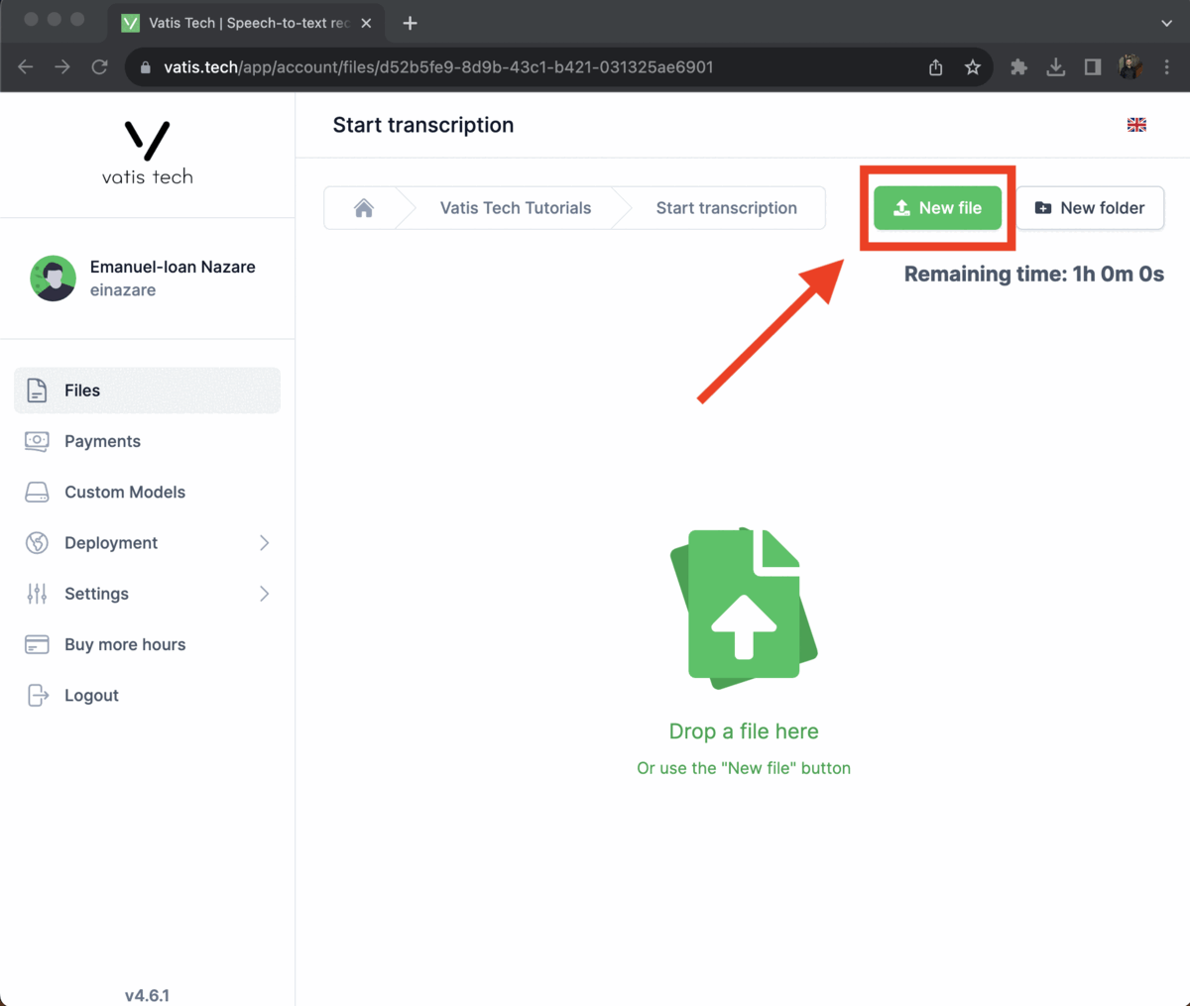The width and height of the screenshot is (1190, 1006).
Task: Open the browser extensions puzzle icon
Action: pos(1018,67)
